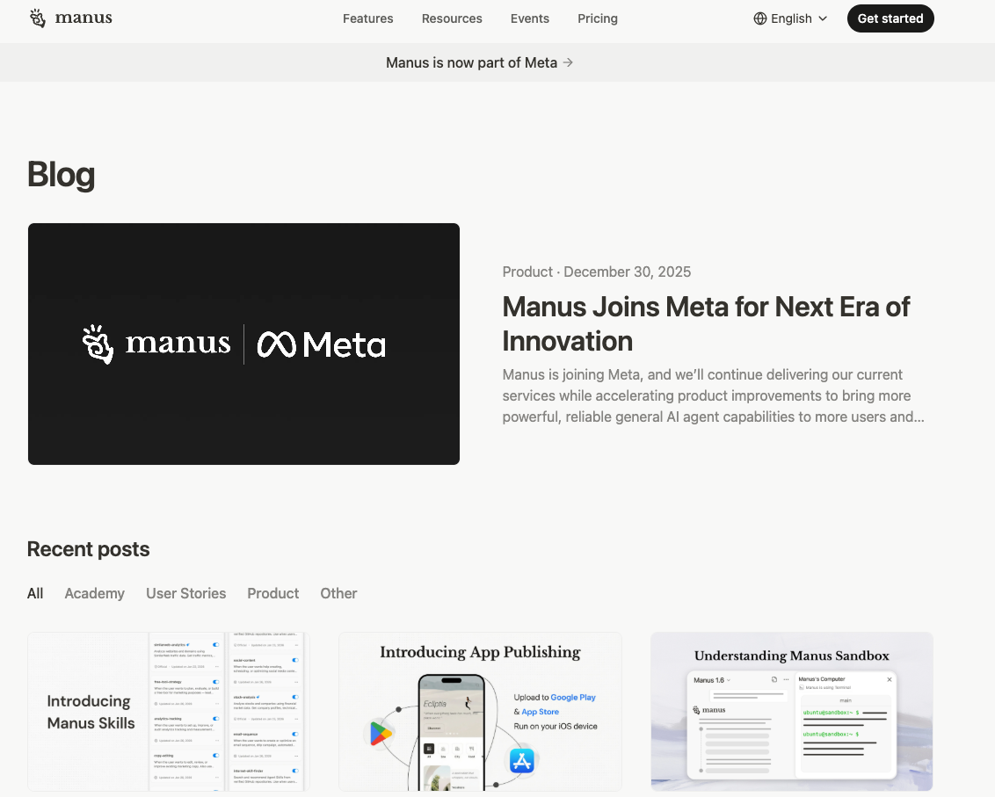995x797 pixels.
Task: Click the App Store icon in thumbnail
Action: coord(522,760)
